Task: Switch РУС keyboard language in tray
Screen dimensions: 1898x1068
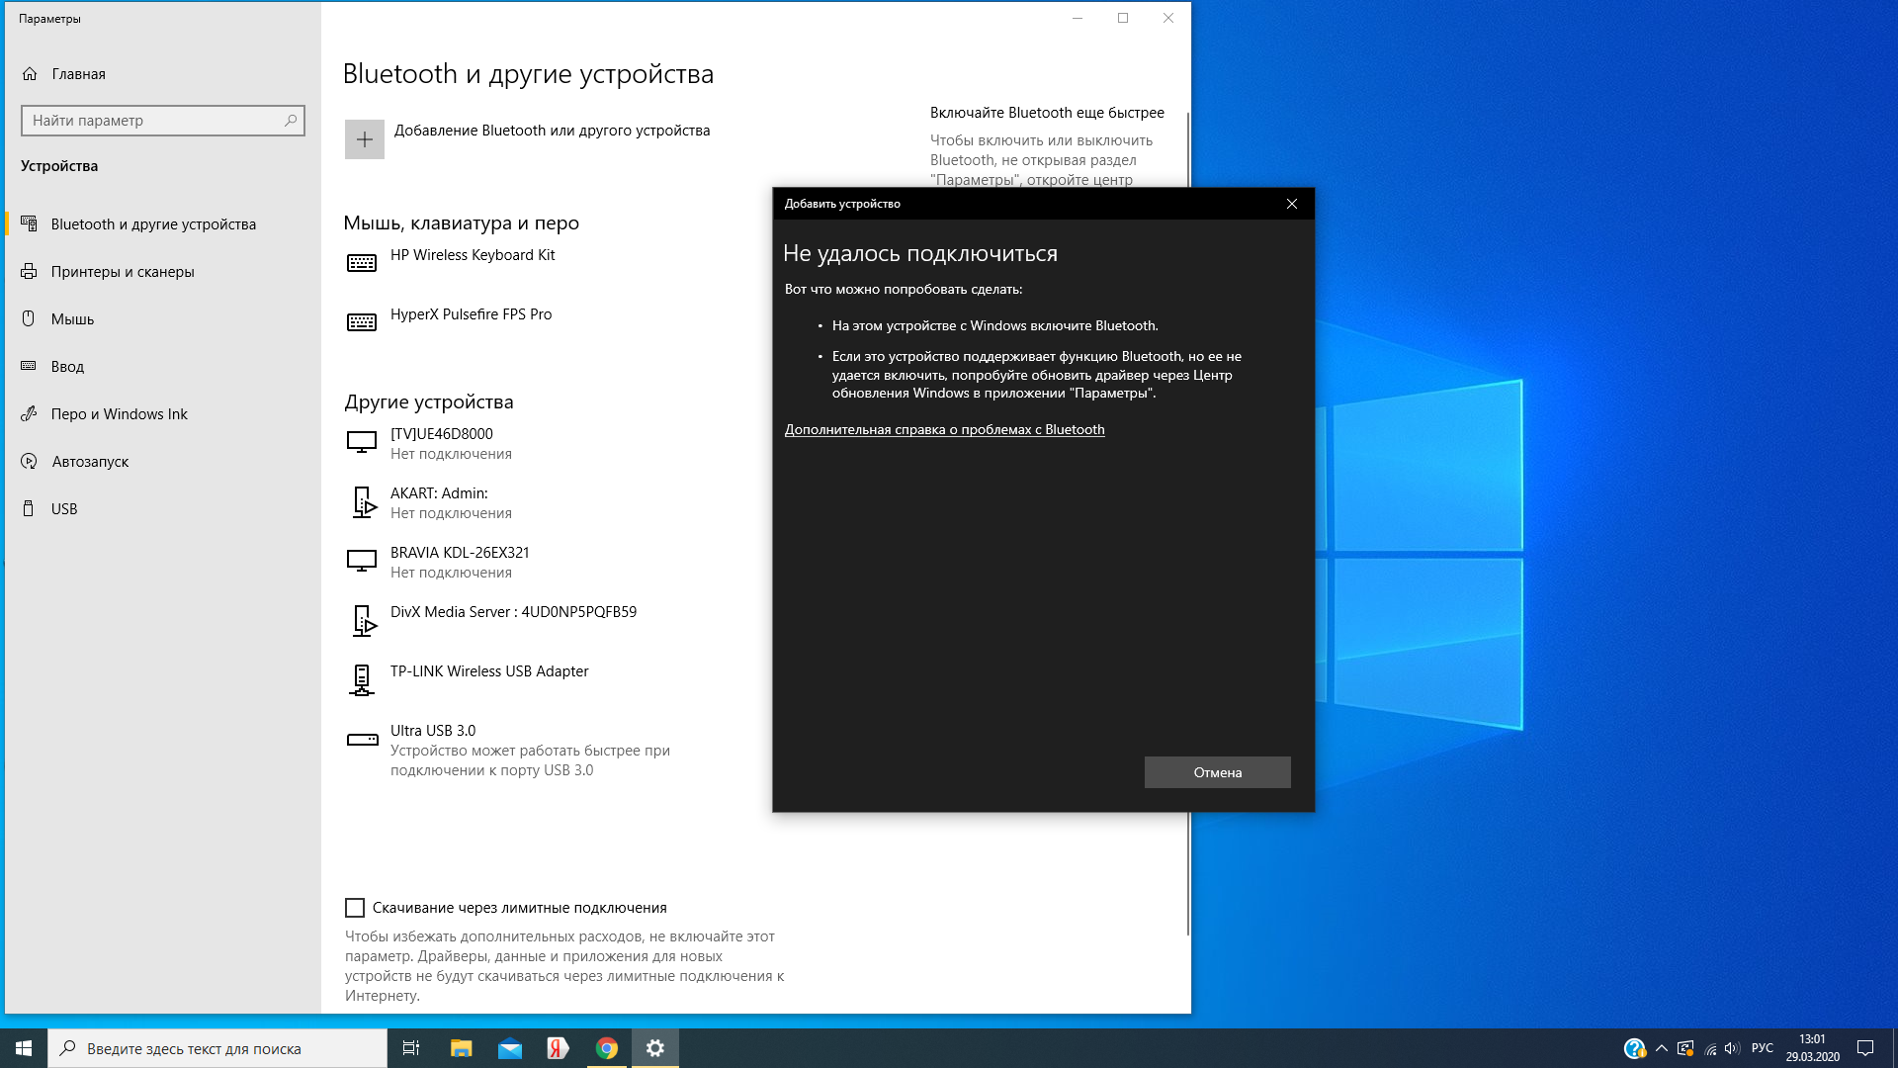Action: click(1763, 1048)
